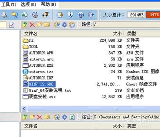Click the rename folder icon in local toolbar

point(47,117)
